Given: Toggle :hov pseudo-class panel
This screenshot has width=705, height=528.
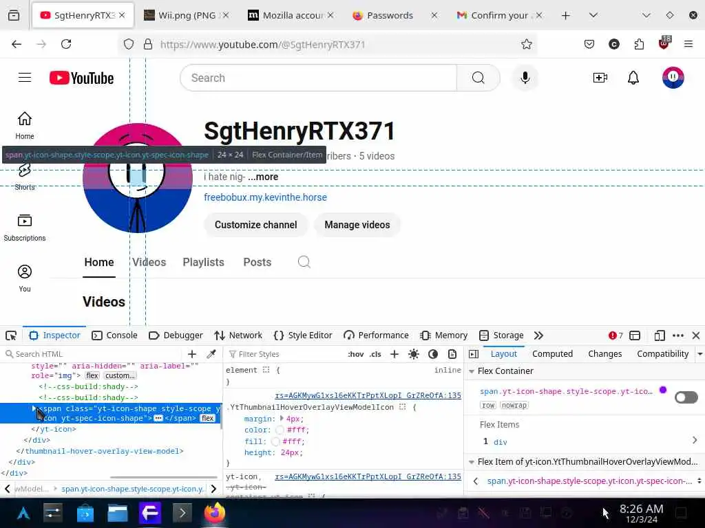Looking at the screenshot, I should pyautogui.click(x=356, y=354).
